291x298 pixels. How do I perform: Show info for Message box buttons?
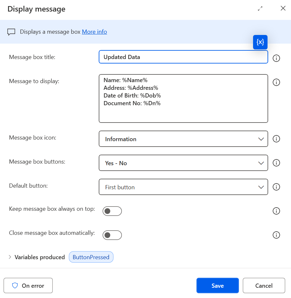click(x=276, y=163)
